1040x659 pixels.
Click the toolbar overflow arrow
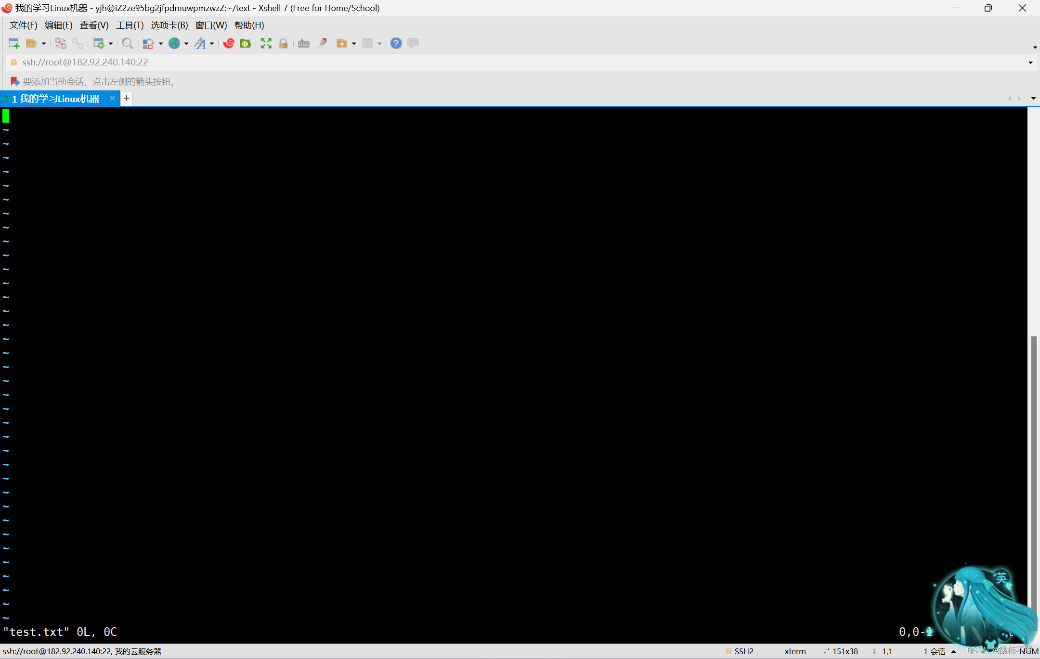click(1035, 47)
